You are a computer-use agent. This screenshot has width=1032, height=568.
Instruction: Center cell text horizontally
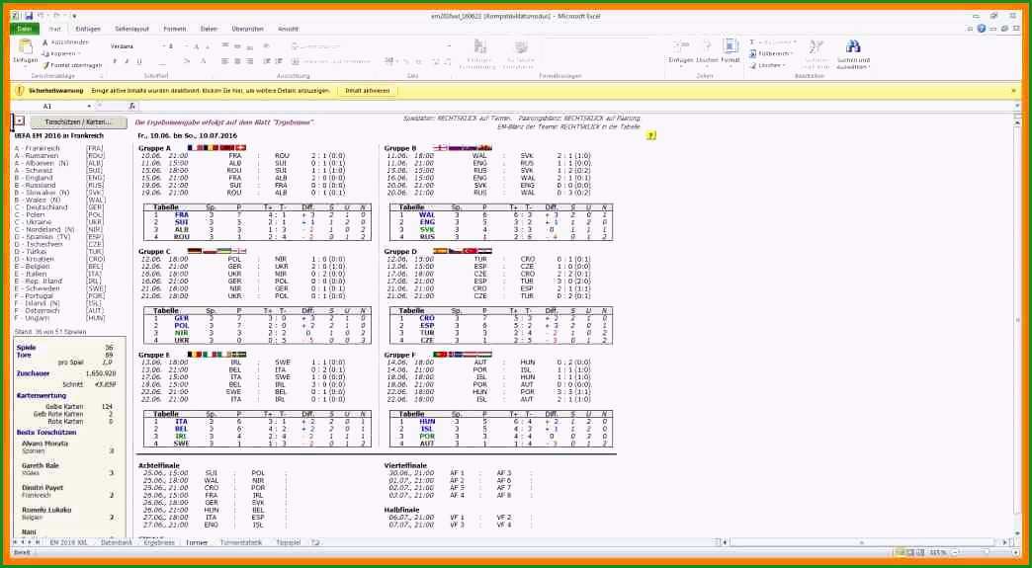click(x=237, y=61)
